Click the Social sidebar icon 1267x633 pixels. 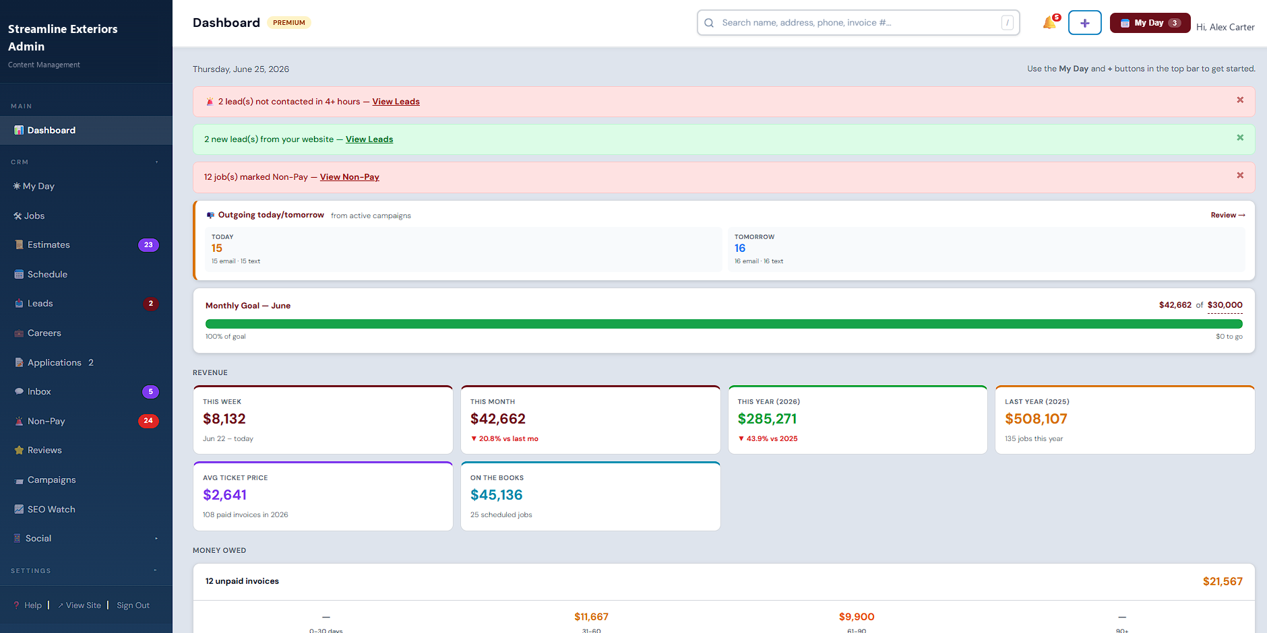pos(18,538)
